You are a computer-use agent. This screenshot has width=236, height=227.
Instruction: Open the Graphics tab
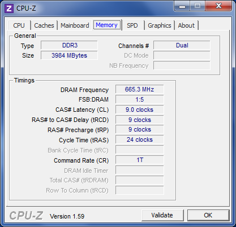(x=160, y=25)
